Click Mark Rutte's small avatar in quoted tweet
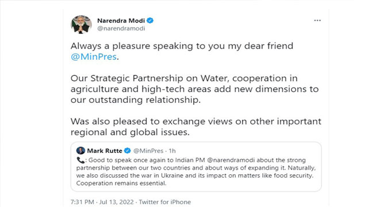The image size is (391, 207). point(80,151)
